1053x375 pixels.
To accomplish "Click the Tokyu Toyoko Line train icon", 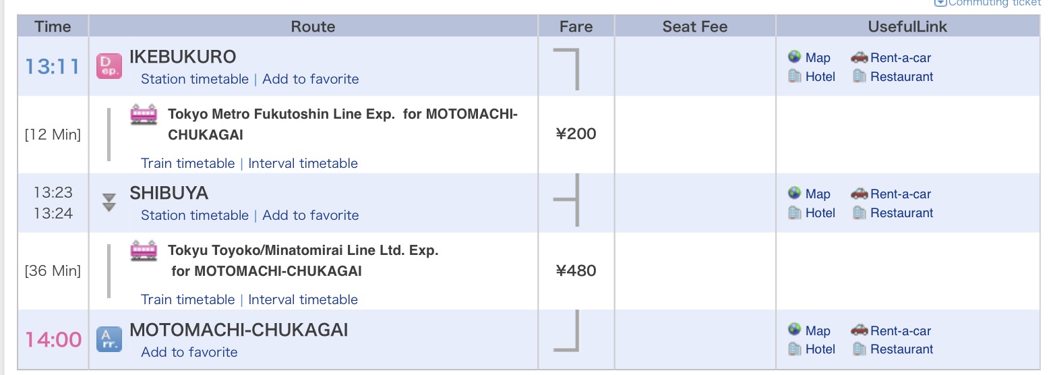I will point(144,250).
